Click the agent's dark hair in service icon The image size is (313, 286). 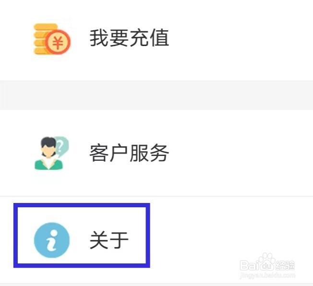[x=48, y=143]
